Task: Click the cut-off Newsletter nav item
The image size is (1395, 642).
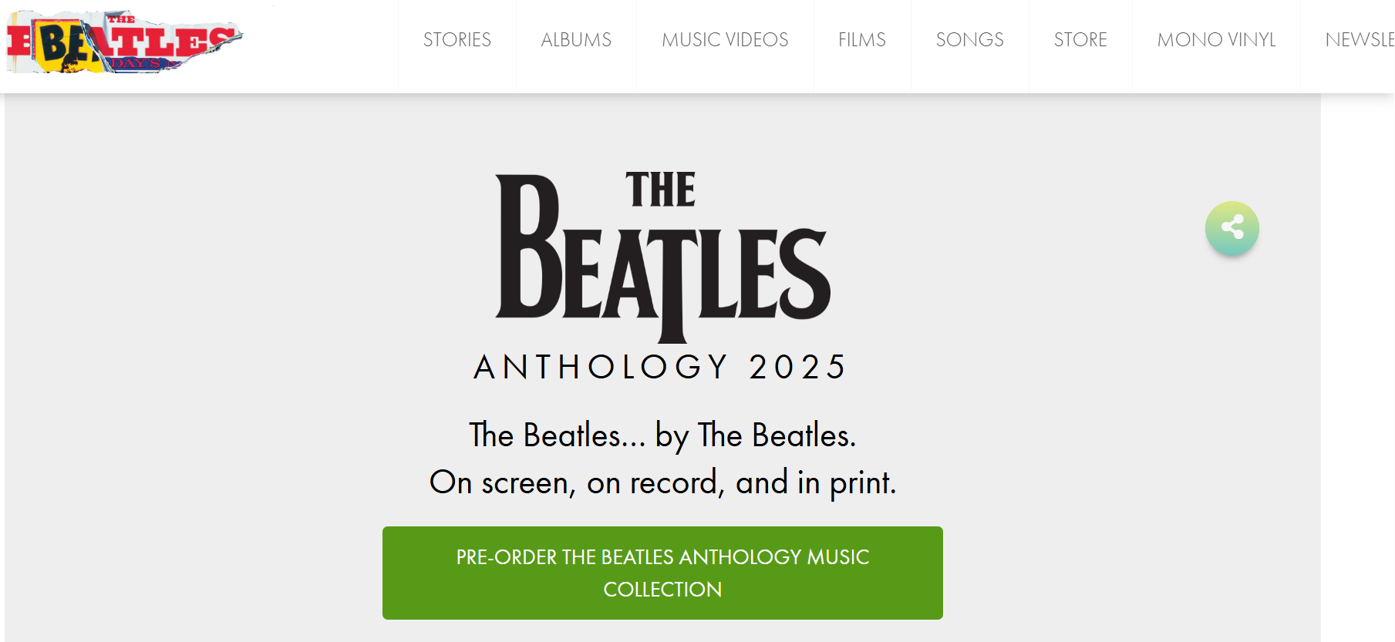Action: tap(1359, 40)
